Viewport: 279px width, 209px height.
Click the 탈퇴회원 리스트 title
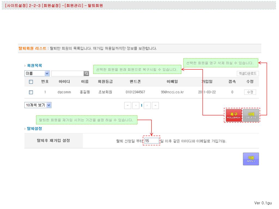click(32, 48)
